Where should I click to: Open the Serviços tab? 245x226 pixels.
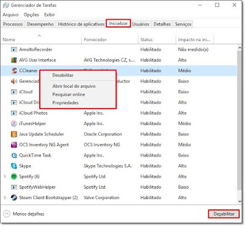(x=183, y=24)
